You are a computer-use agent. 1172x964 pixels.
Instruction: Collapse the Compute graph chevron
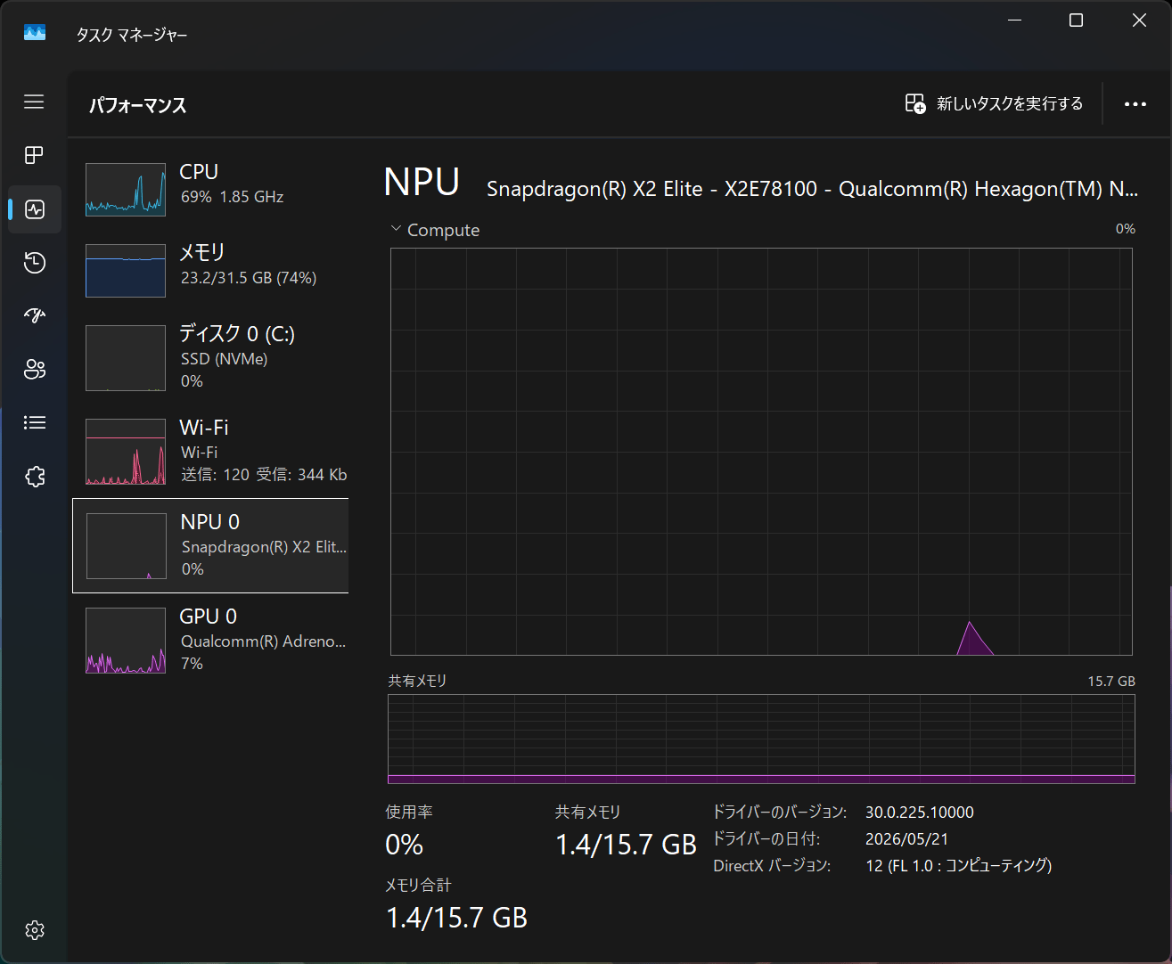click(396, 229)
